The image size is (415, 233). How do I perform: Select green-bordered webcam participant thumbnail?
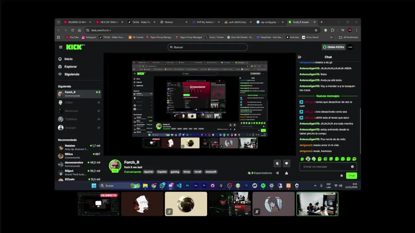coord(317,204)
